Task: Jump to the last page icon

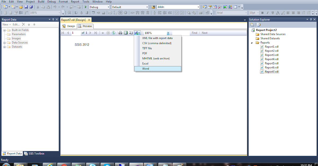Action: [x=96, y=33]
